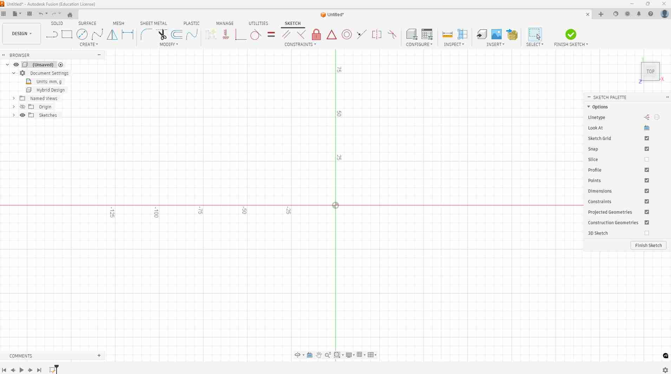Open the INSERT dropdown menu
Viewport: 671px width, 374px height.
(495, 45)
